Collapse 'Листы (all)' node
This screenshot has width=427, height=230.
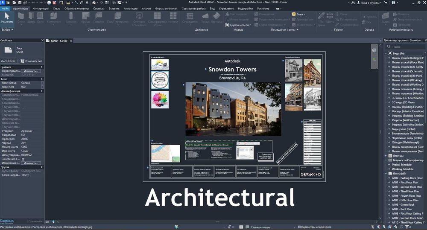386,173
